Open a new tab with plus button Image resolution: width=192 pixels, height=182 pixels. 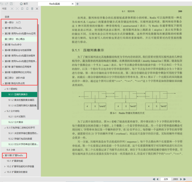(77, 4)
